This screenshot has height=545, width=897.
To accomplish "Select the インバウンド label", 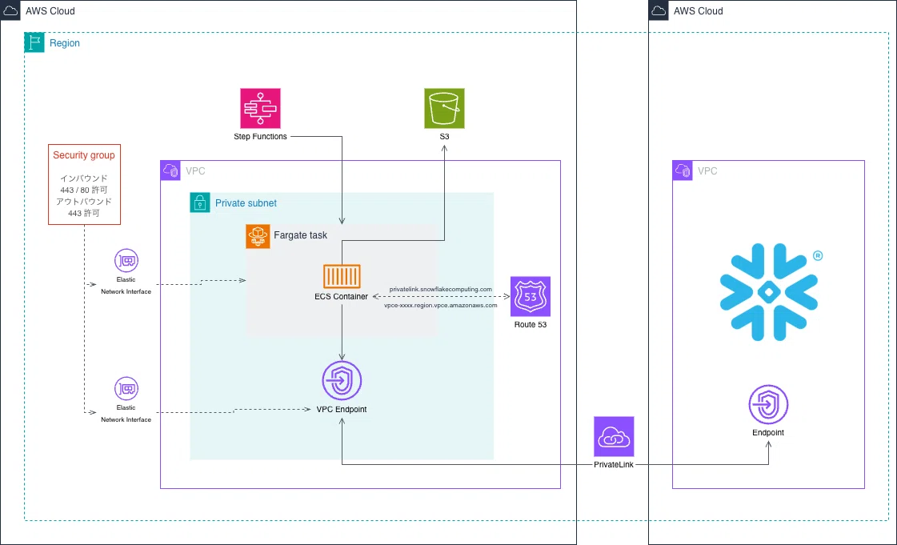I will coord(84,178).
